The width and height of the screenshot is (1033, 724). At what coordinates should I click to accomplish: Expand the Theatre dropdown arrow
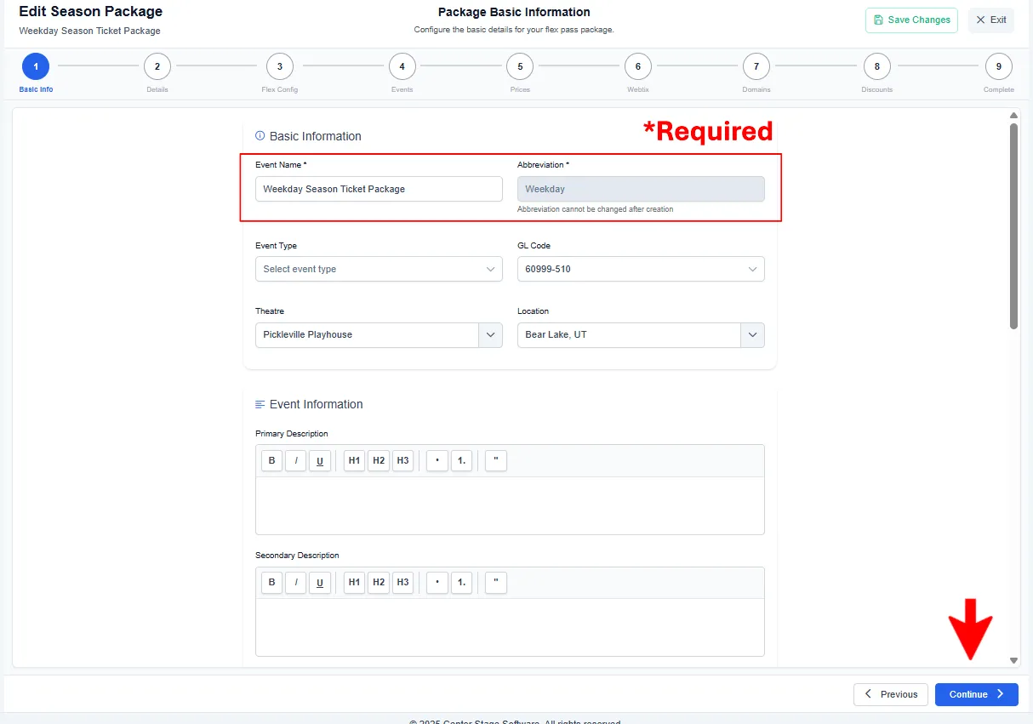click(490, 335)
